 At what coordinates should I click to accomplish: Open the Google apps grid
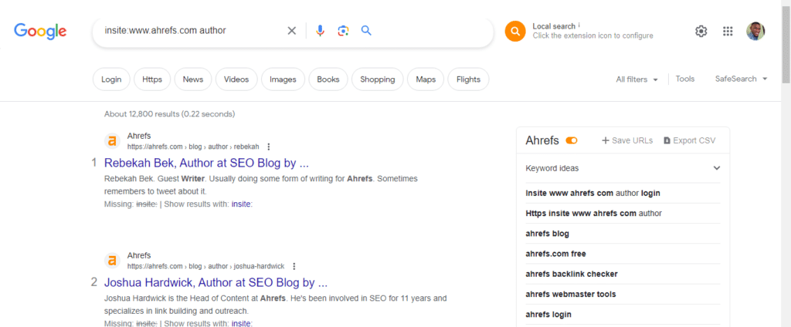point(728,32)
